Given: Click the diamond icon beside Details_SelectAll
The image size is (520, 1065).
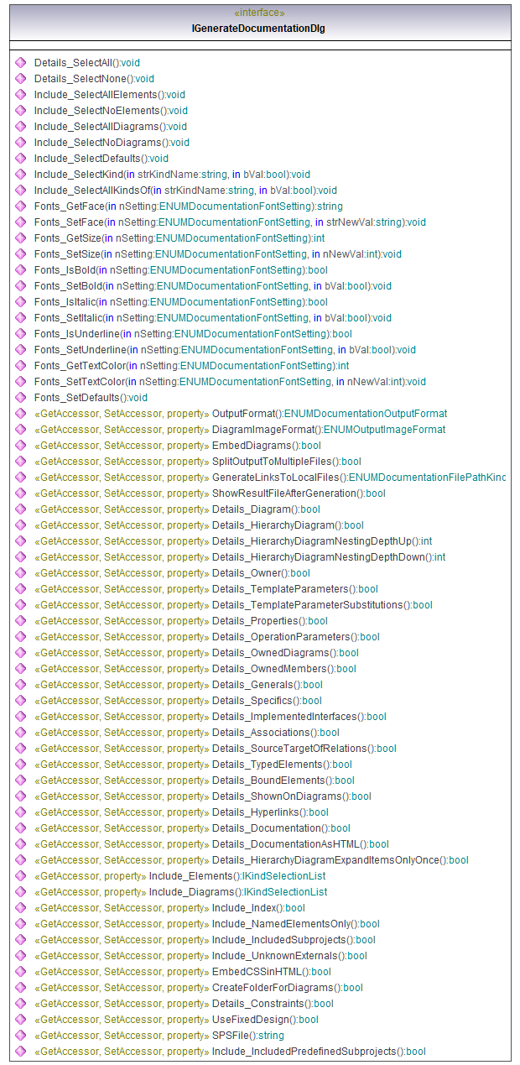Looking at the screenshot, I should [x=20, y=62].
